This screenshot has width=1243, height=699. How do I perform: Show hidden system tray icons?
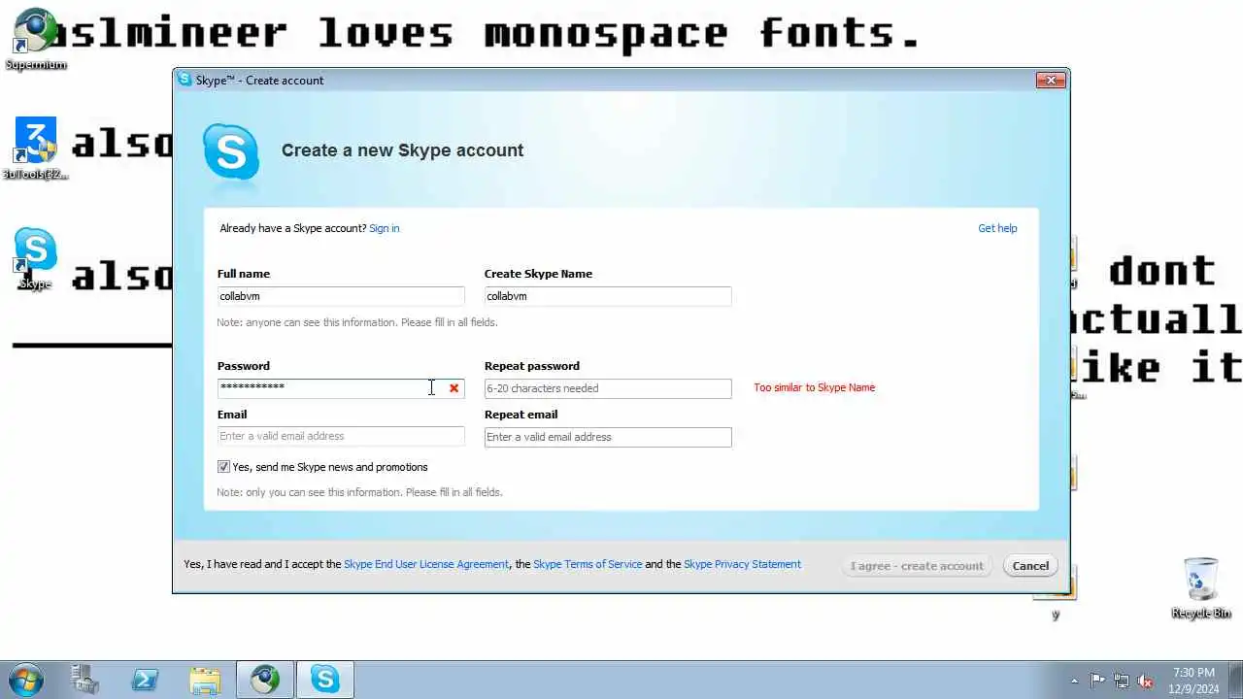pos(1074,681)
